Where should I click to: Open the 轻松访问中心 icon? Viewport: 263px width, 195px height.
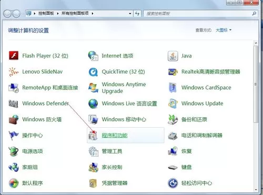(x=173, y=183)
